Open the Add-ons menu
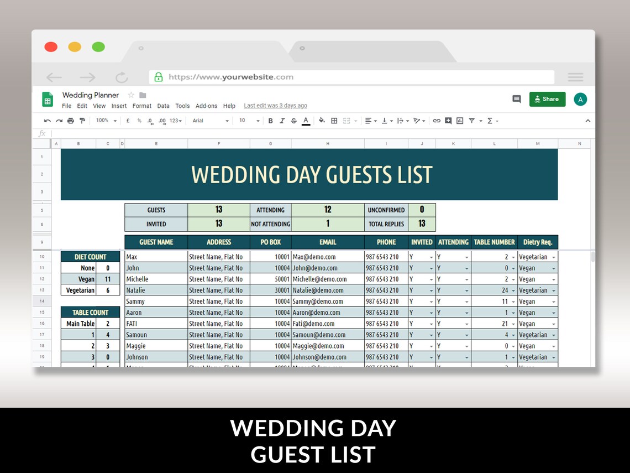Screen dimensions: 630x473 206,106
